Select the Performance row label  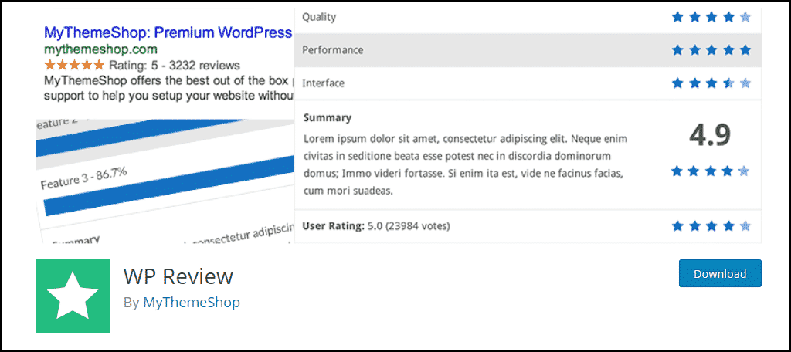click(x=332, y=50)
